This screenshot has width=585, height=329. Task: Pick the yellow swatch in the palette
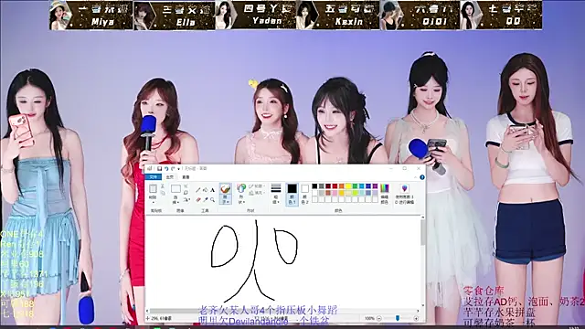click(x=348, y=186)
